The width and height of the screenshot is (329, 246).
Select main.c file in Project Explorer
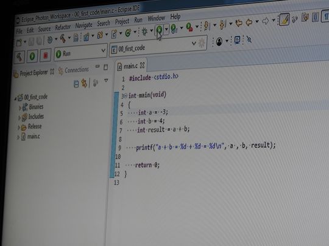coord(34,137)
